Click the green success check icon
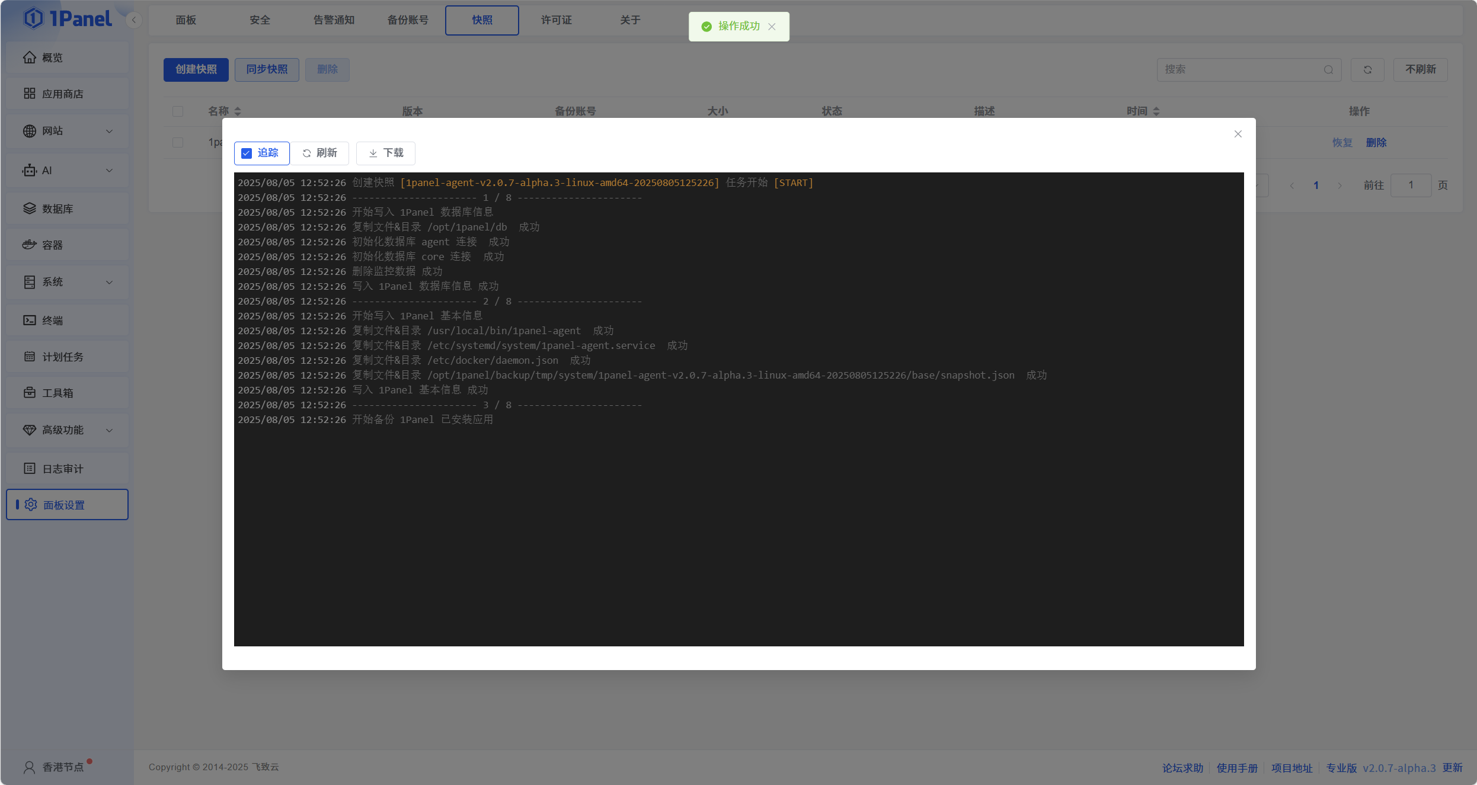 point(706,27)
